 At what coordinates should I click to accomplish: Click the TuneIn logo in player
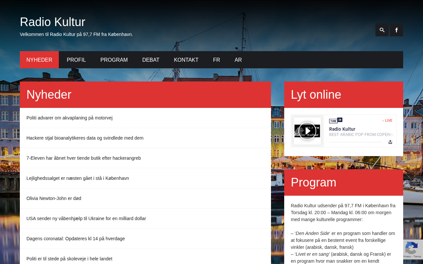pyautogui.click(x=335, y=120)
